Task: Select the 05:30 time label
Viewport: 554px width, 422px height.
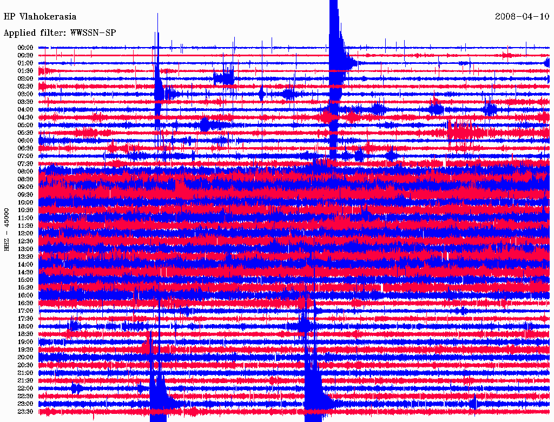Action: pyautogui.click(x=25, y=133)
